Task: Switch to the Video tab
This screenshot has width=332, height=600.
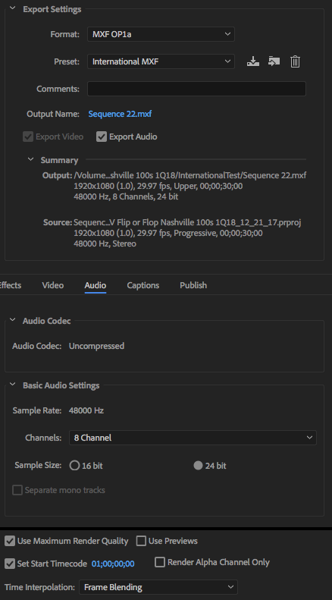Action: coord(53,285)
